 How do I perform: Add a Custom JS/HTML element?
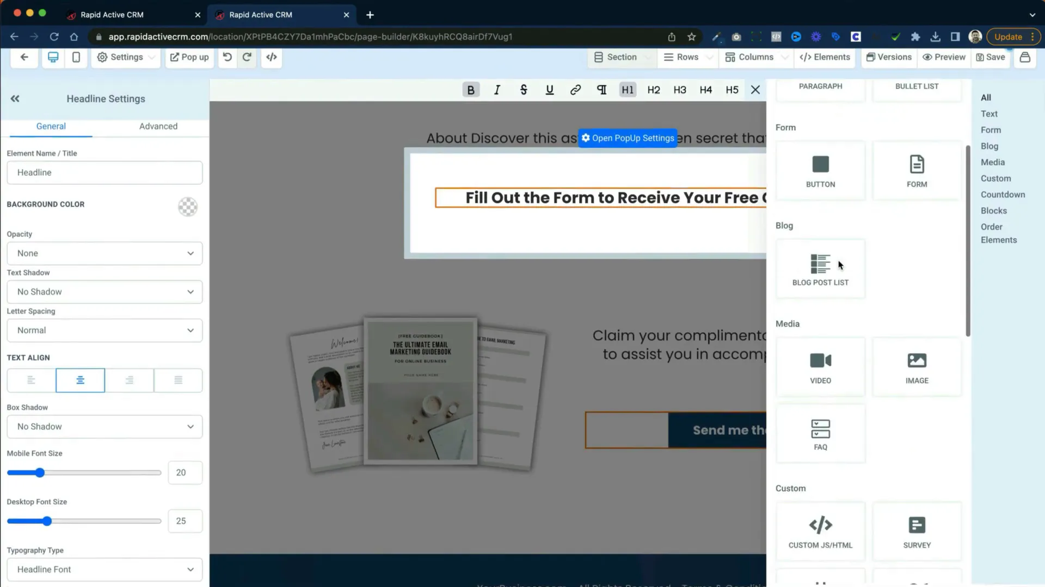(x=820, y=532)
